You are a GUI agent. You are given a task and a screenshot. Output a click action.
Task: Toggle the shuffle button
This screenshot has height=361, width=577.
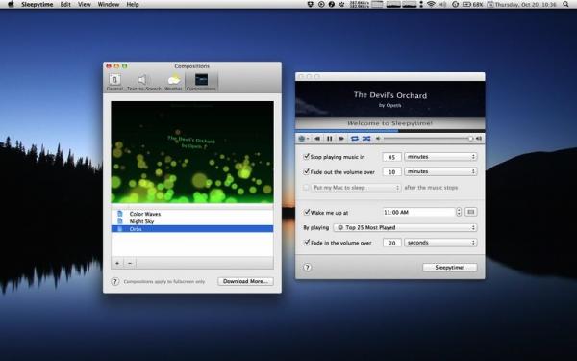pos(366,139)
